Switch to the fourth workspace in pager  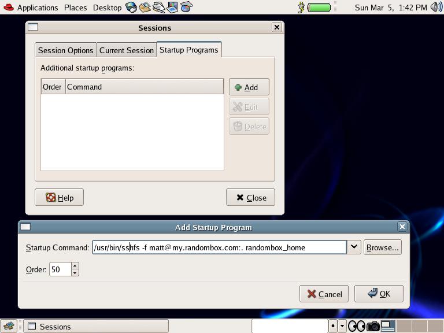[435, 326]
